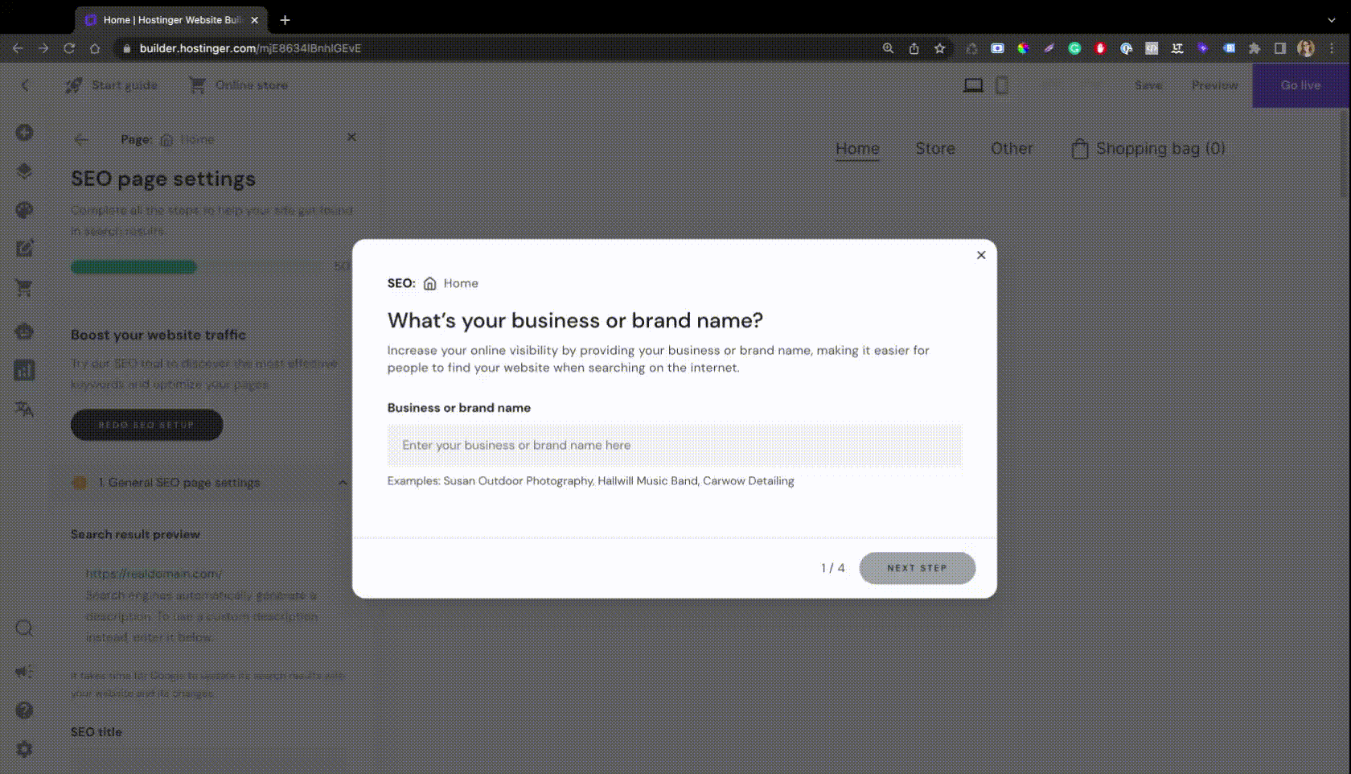Close the SEO setup dialog
The width and height of the screenshot is (1351, 774).
(980, 255)
